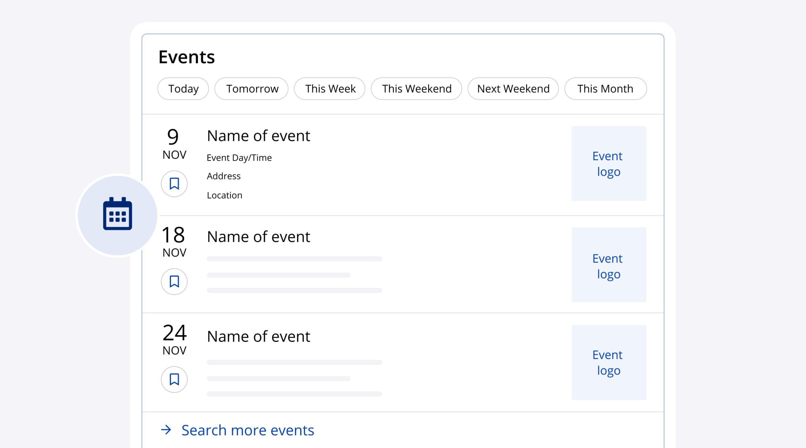
Task: Filter events by Today
Action: click(183, 89)
